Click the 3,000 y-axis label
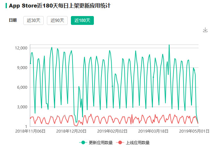 [22, 107]
